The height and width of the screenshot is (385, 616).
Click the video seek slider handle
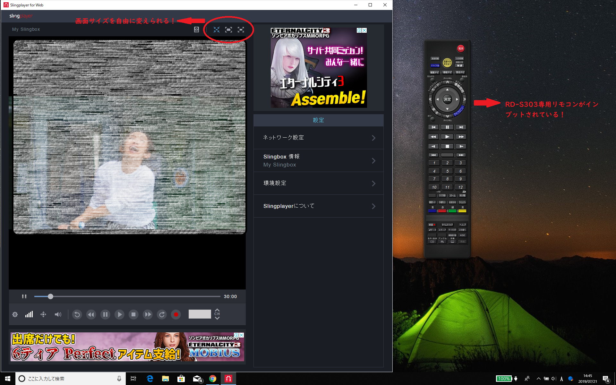tap(50, 296)
